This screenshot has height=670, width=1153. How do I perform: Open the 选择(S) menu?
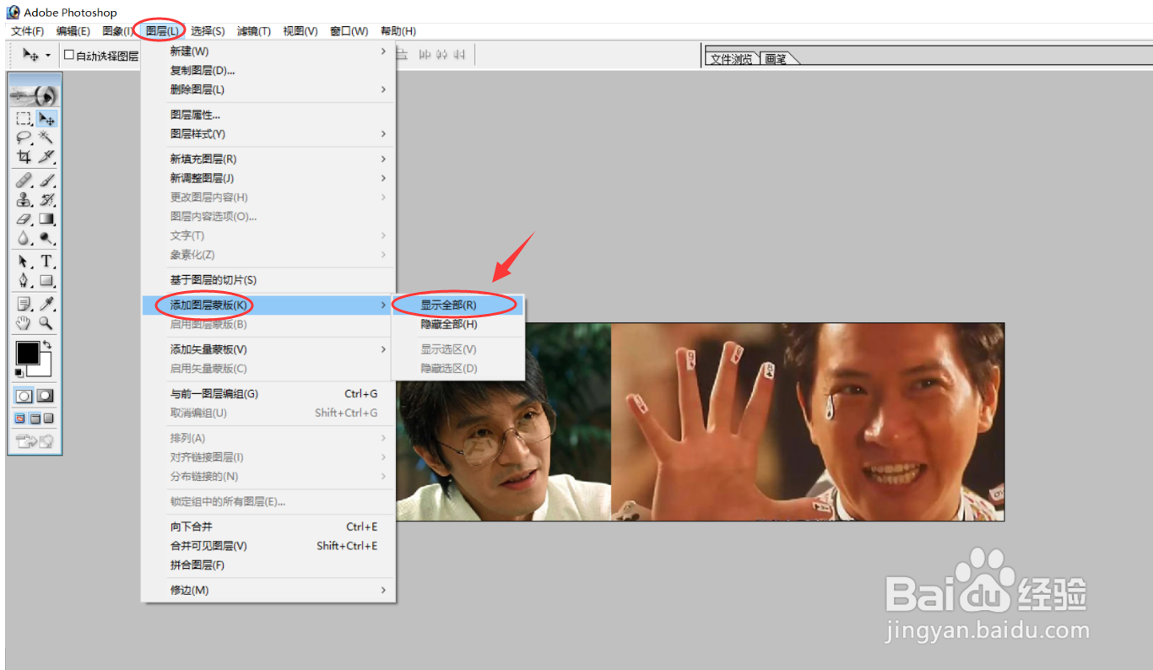pos(208,31)
